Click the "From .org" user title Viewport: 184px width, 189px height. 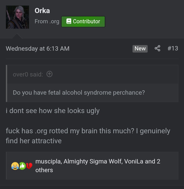pos(47,21)
